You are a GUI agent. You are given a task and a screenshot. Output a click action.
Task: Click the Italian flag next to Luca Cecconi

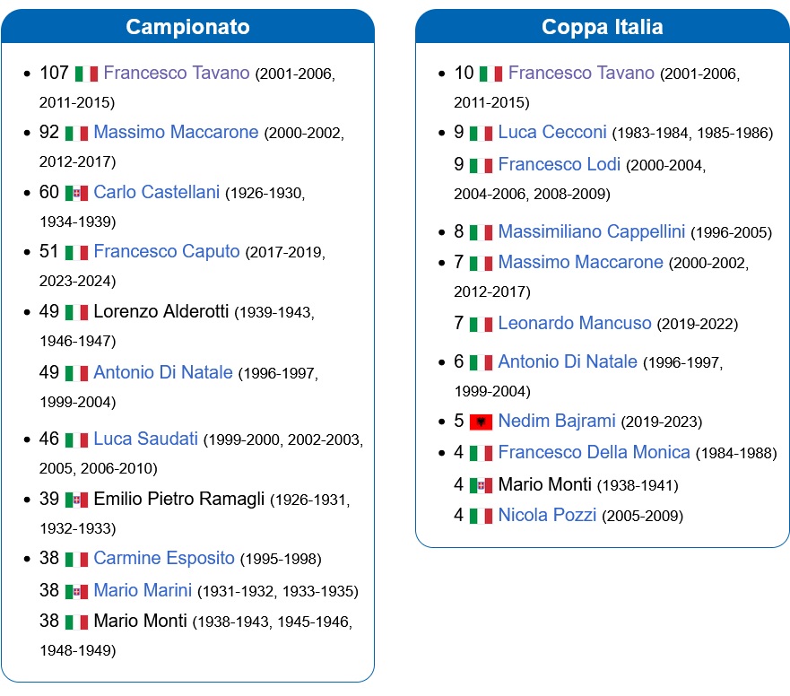[x=481, y=134]
